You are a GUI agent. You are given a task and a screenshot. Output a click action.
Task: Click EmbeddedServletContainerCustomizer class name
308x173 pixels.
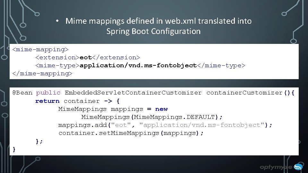click(133, 93)
